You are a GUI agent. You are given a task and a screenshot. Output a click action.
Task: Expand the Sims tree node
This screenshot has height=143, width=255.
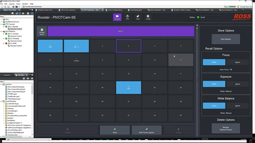point(1,19)
